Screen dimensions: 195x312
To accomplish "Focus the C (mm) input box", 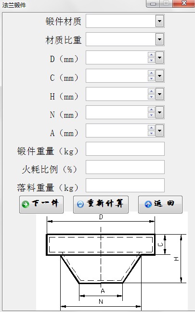I will (117, 76).
